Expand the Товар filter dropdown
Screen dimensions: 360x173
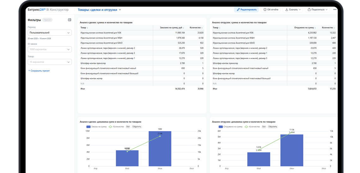[50, 62]
